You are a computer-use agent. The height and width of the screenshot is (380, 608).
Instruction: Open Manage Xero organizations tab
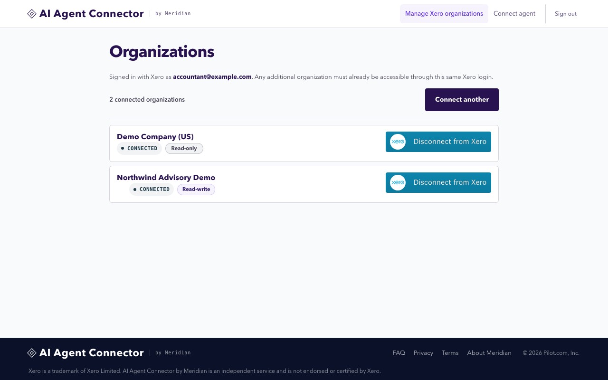pyautogui.click(x=444, y=14)
